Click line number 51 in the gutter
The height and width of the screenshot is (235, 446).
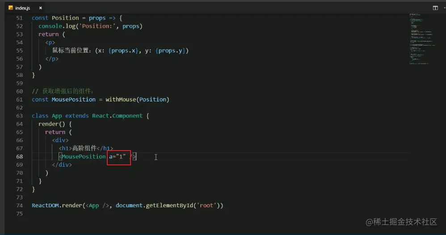(19, 18)
